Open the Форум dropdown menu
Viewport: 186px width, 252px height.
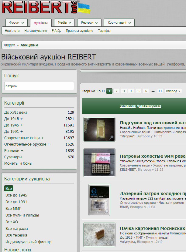(16, 23)
